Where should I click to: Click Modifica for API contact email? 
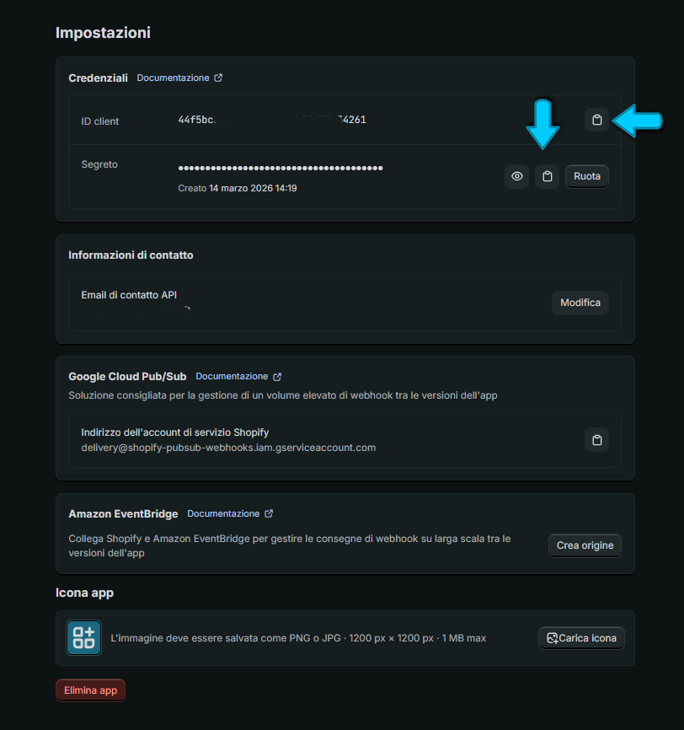pyautogui.click(x=580, y=303)
